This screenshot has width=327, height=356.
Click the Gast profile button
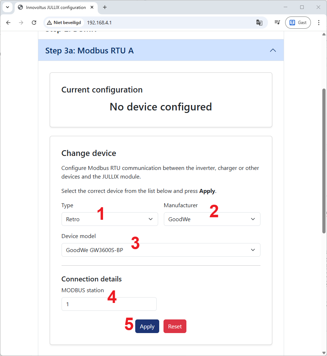tap(298, 23)
